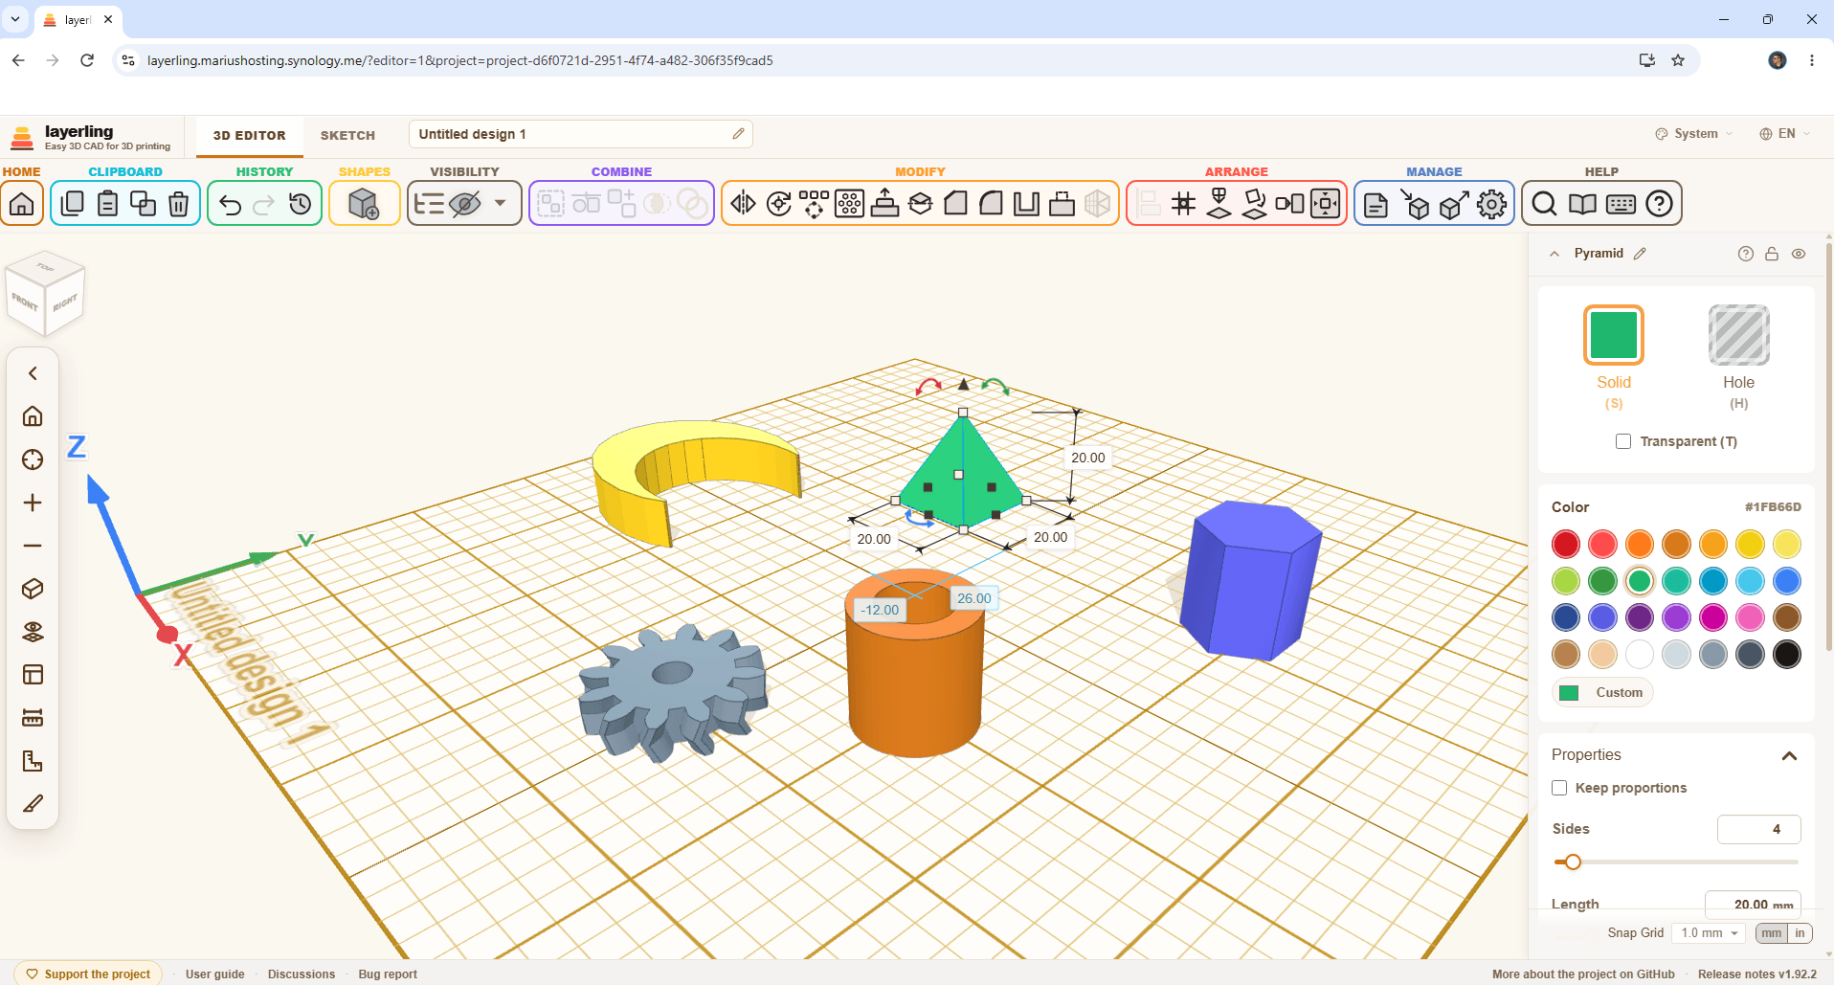This screenshot has width=1834, height=985.
Task: Open the Custom color picker button
Action: 1601,693
